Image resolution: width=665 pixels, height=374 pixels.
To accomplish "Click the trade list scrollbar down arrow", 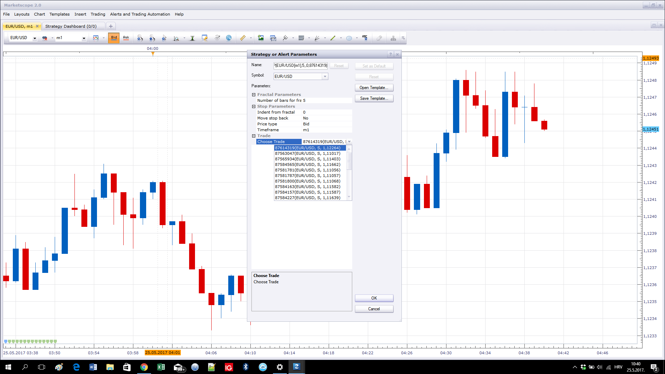I will (349, 197).
